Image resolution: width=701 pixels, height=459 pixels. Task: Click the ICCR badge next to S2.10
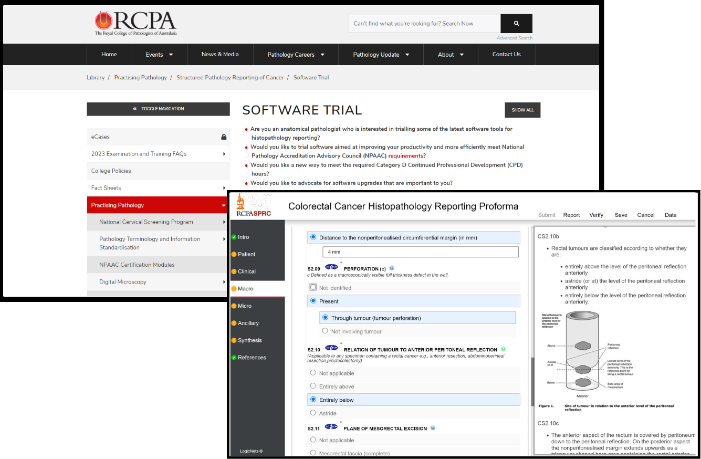pos(332,348)
